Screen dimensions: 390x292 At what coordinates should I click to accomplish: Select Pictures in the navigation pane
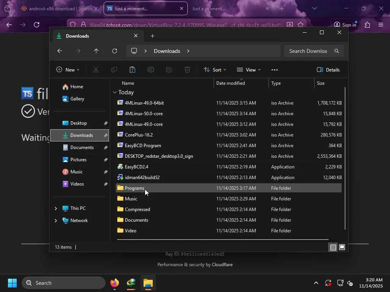(80, 160)
